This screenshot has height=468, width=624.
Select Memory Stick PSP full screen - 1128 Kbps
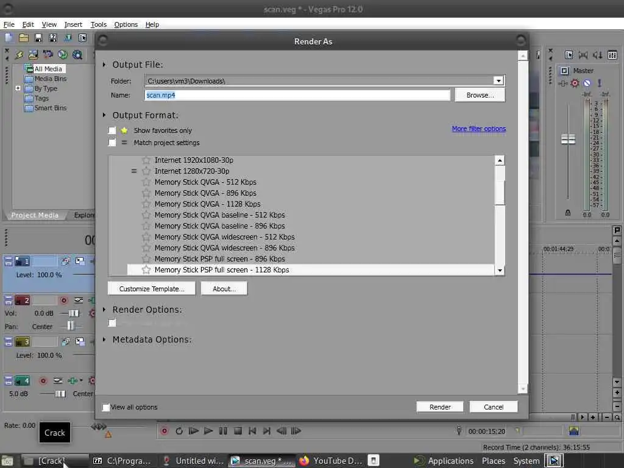[310, 270]
